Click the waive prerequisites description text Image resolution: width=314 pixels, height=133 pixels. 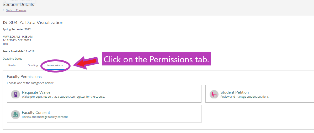coord(63,97)
